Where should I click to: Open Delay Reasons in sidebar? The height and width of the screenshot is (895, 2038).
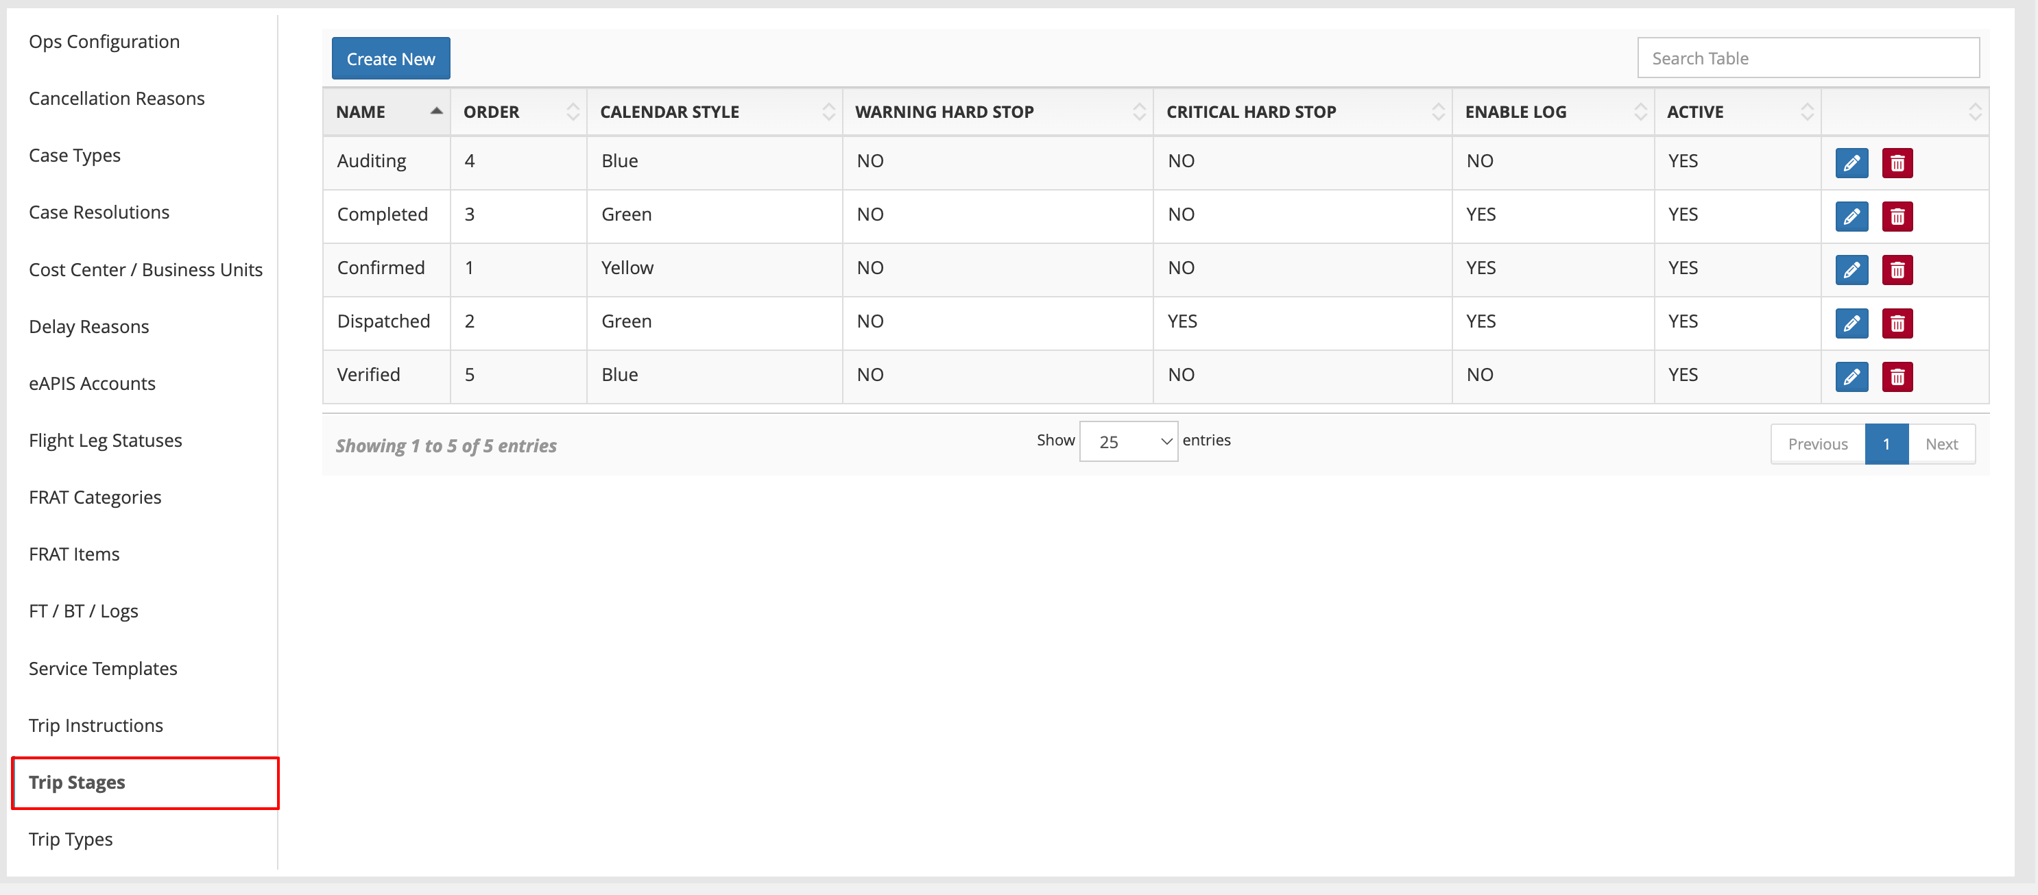tap(88, 326)
